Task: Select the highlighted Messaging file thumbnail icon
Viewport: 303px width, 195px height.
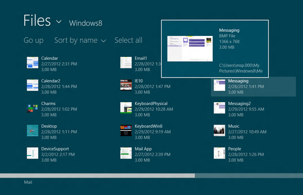Action: point(219,85)
